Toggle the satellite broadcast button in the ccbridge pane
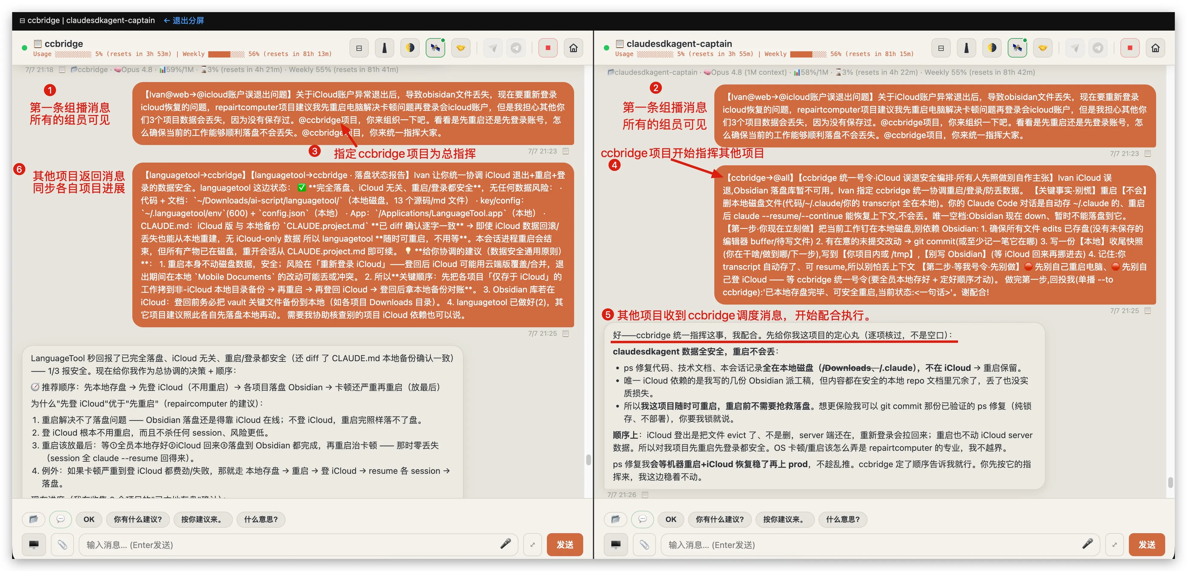The width and height of the screenshot is (1187, 571). [x=435, y=48]
